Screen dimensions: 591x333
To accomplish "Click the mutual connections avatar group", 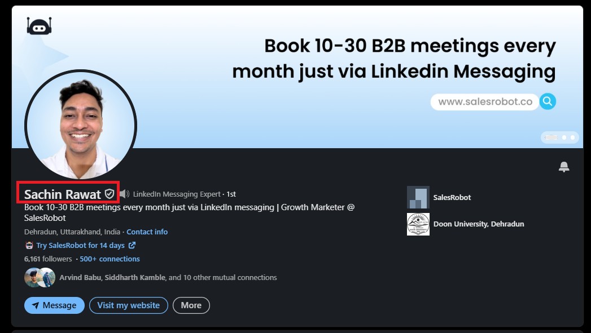I will point(40,277).
